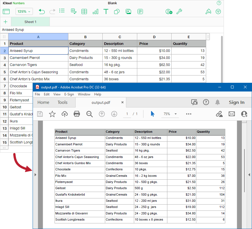Add a text box in Numbers
This screenshot has width=252, height=229.
pyautogui.click(x=106, y=12)
